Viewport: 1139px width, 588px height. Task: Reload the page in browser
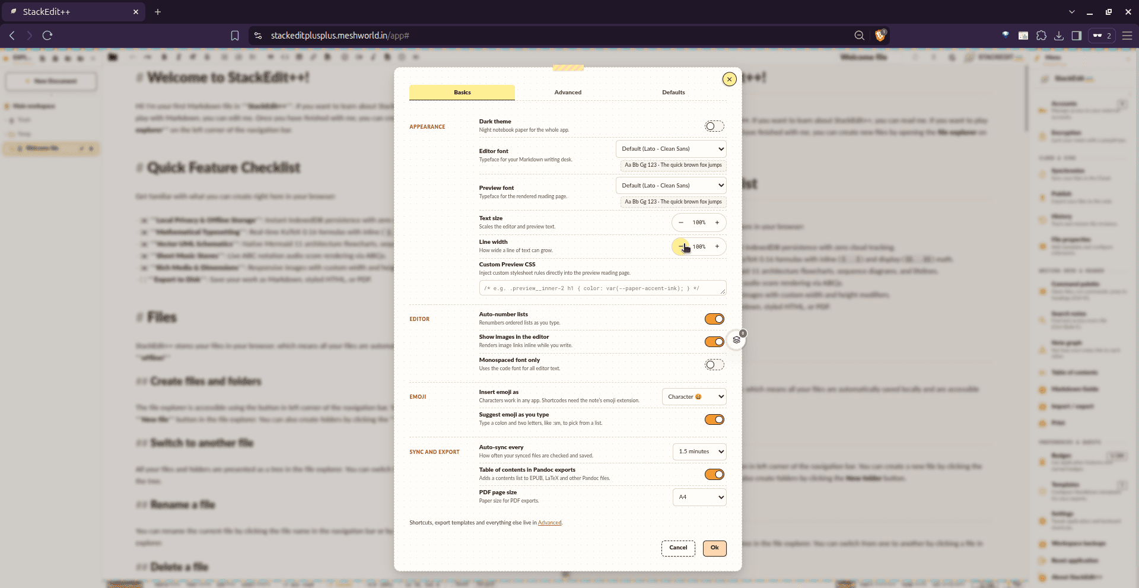click(x=47, y=36)
